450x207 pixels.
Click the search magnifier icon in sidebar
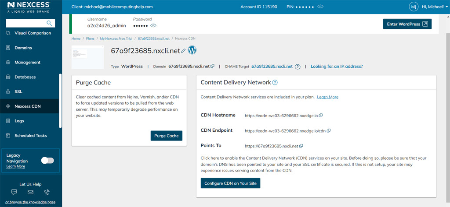pos(49,23)
